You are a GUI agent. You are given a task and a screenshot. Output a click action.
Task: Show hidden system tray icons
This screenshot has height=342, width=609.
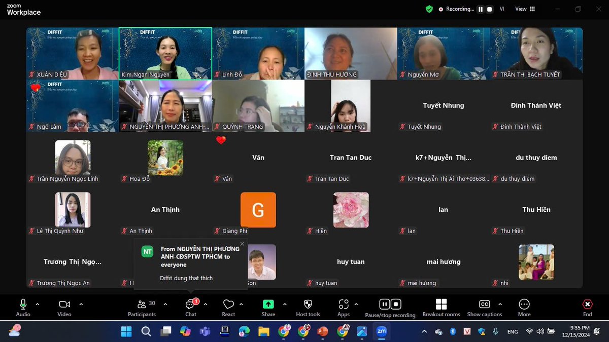[424, 332]
